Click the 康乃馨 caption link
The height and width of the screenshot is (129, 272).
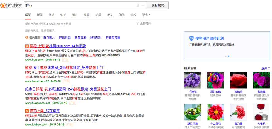click(x=239, y=124)
